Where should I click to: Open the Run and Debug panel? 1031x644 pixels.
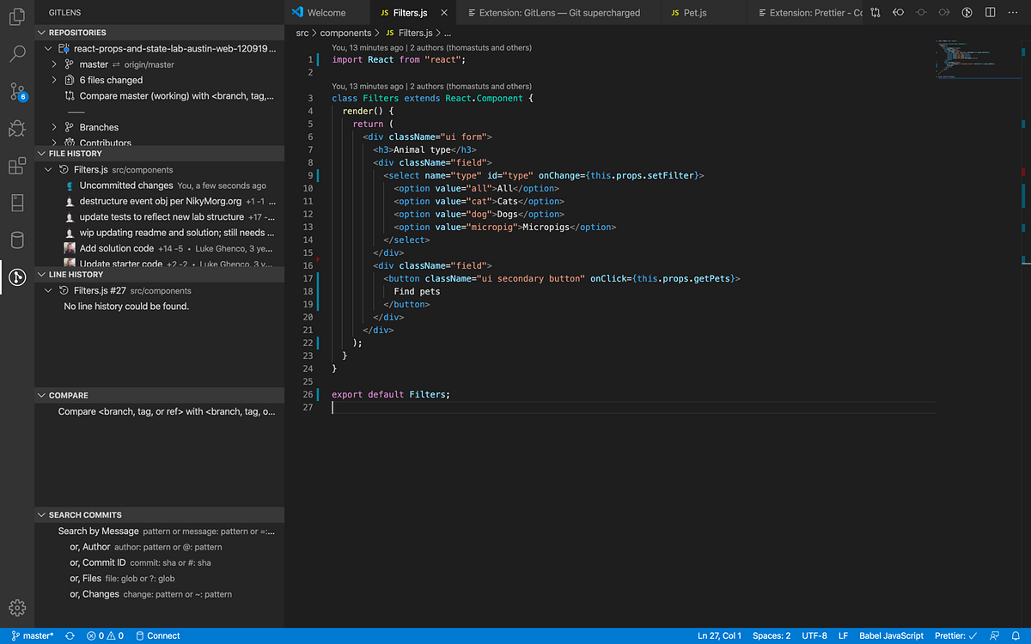pyautogui.click(x=17, y=128)
